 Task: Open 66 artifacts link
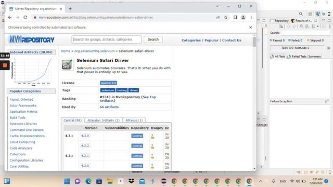109,107
